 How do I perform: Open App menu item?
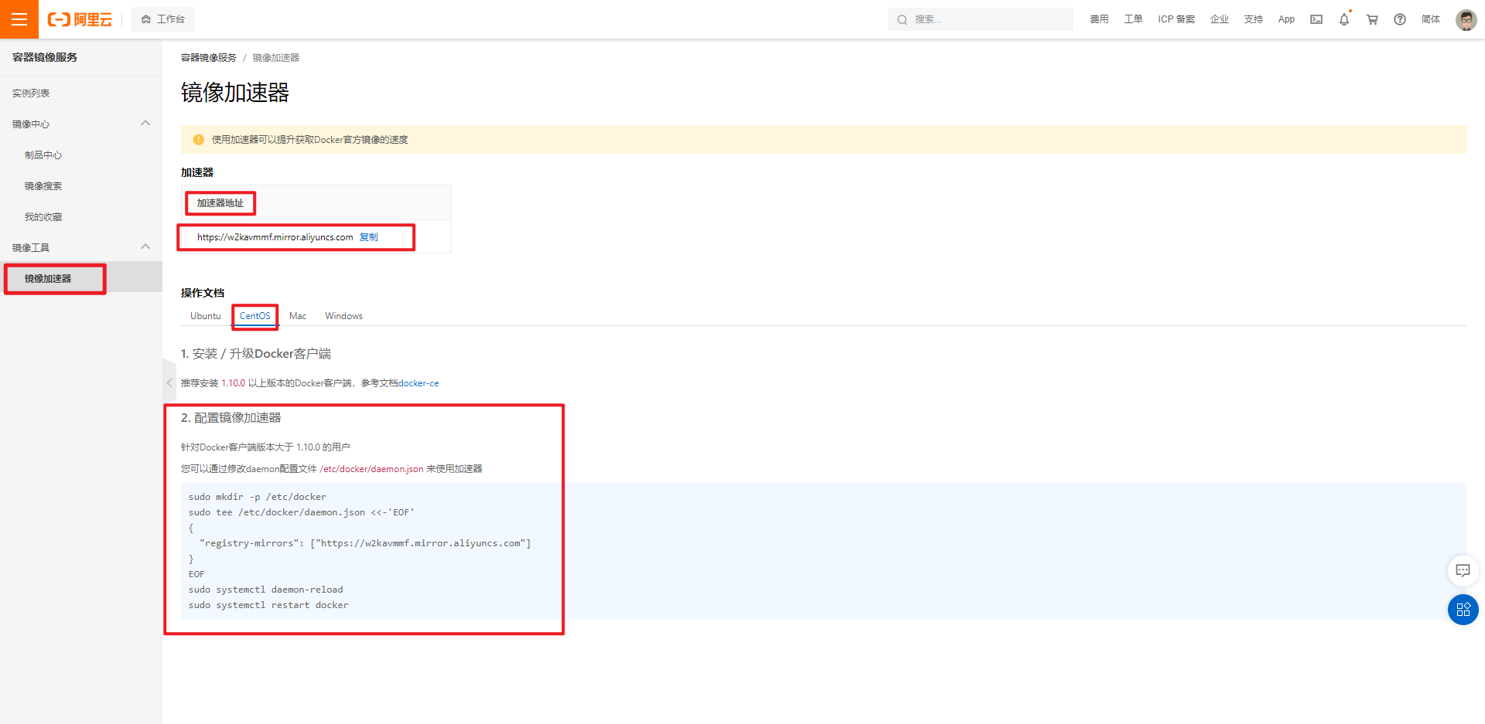click(1286, 19)
